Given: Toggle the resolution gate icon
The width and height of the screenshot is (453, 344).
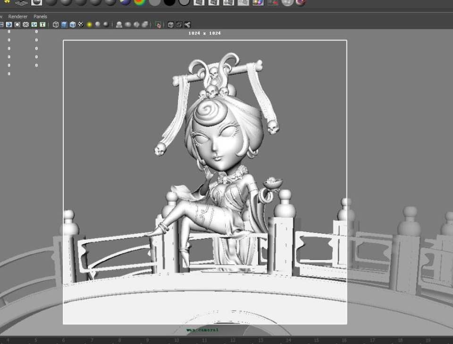Looking at the screenshot, I should 17,25.
